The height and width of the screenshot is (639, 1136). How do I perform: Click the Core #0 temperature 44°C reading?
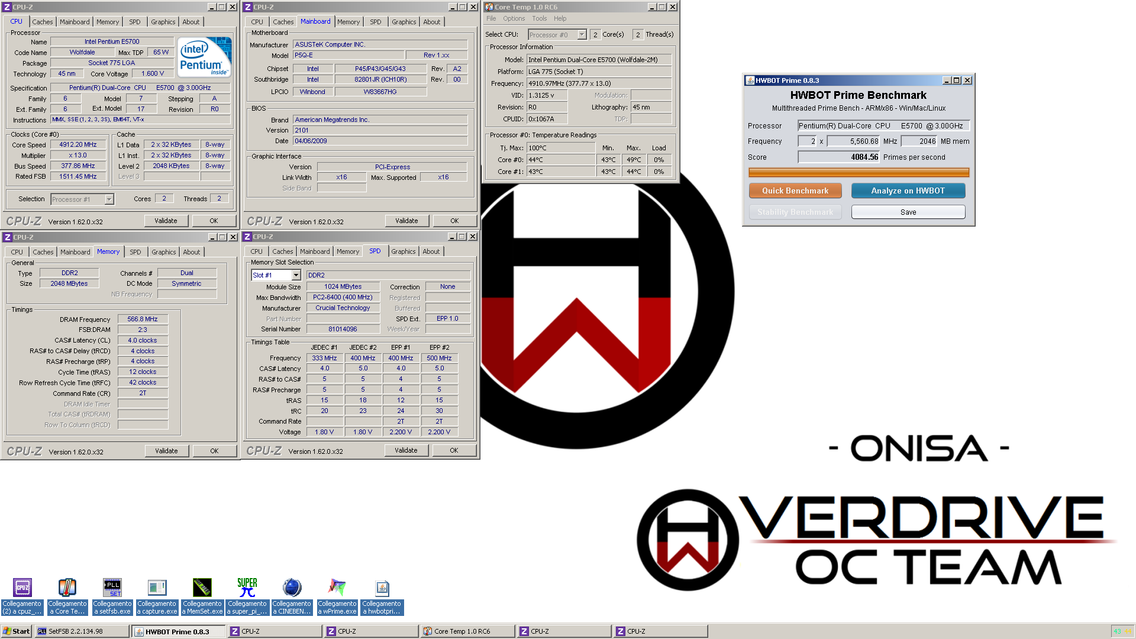pyautogui.click(x=561, y=160)
